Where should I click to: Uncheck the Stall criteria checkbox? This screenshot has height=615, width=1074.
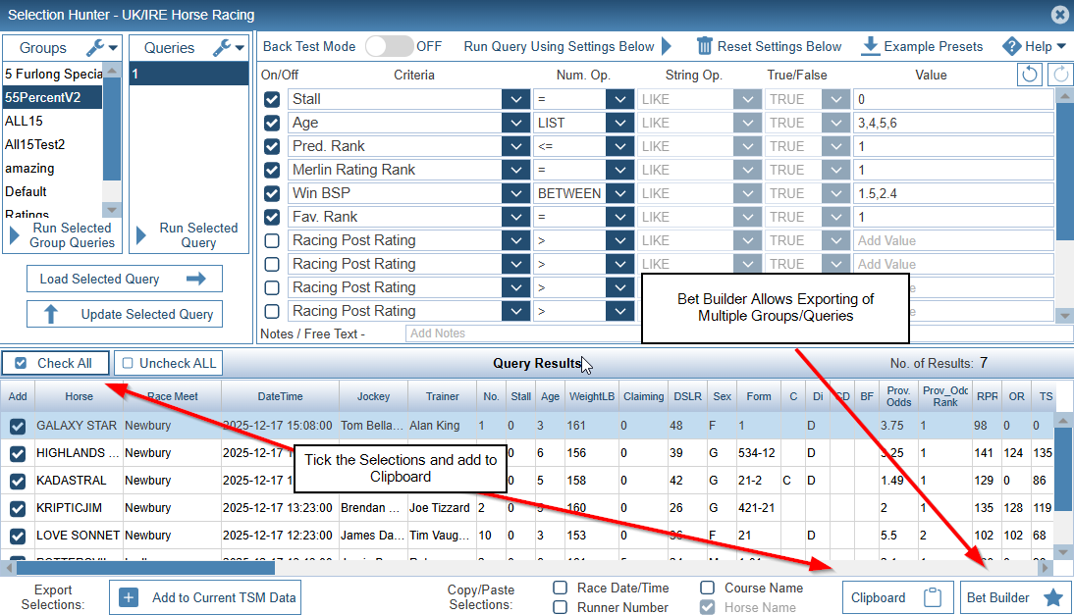[x=272, y=99]
